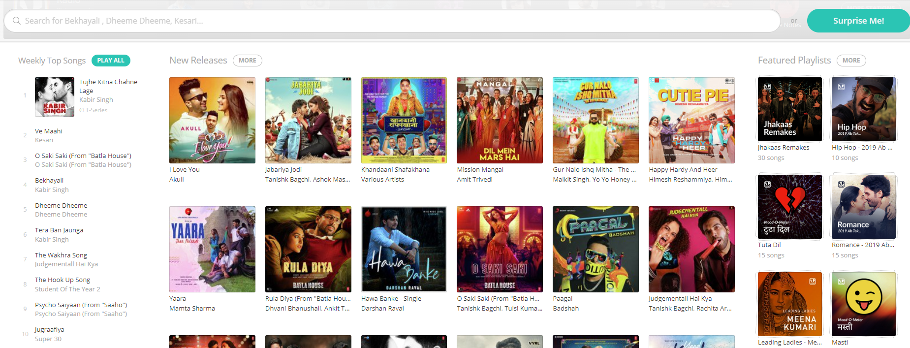Click Mission Mangal title link

click(x=480, y=169)
